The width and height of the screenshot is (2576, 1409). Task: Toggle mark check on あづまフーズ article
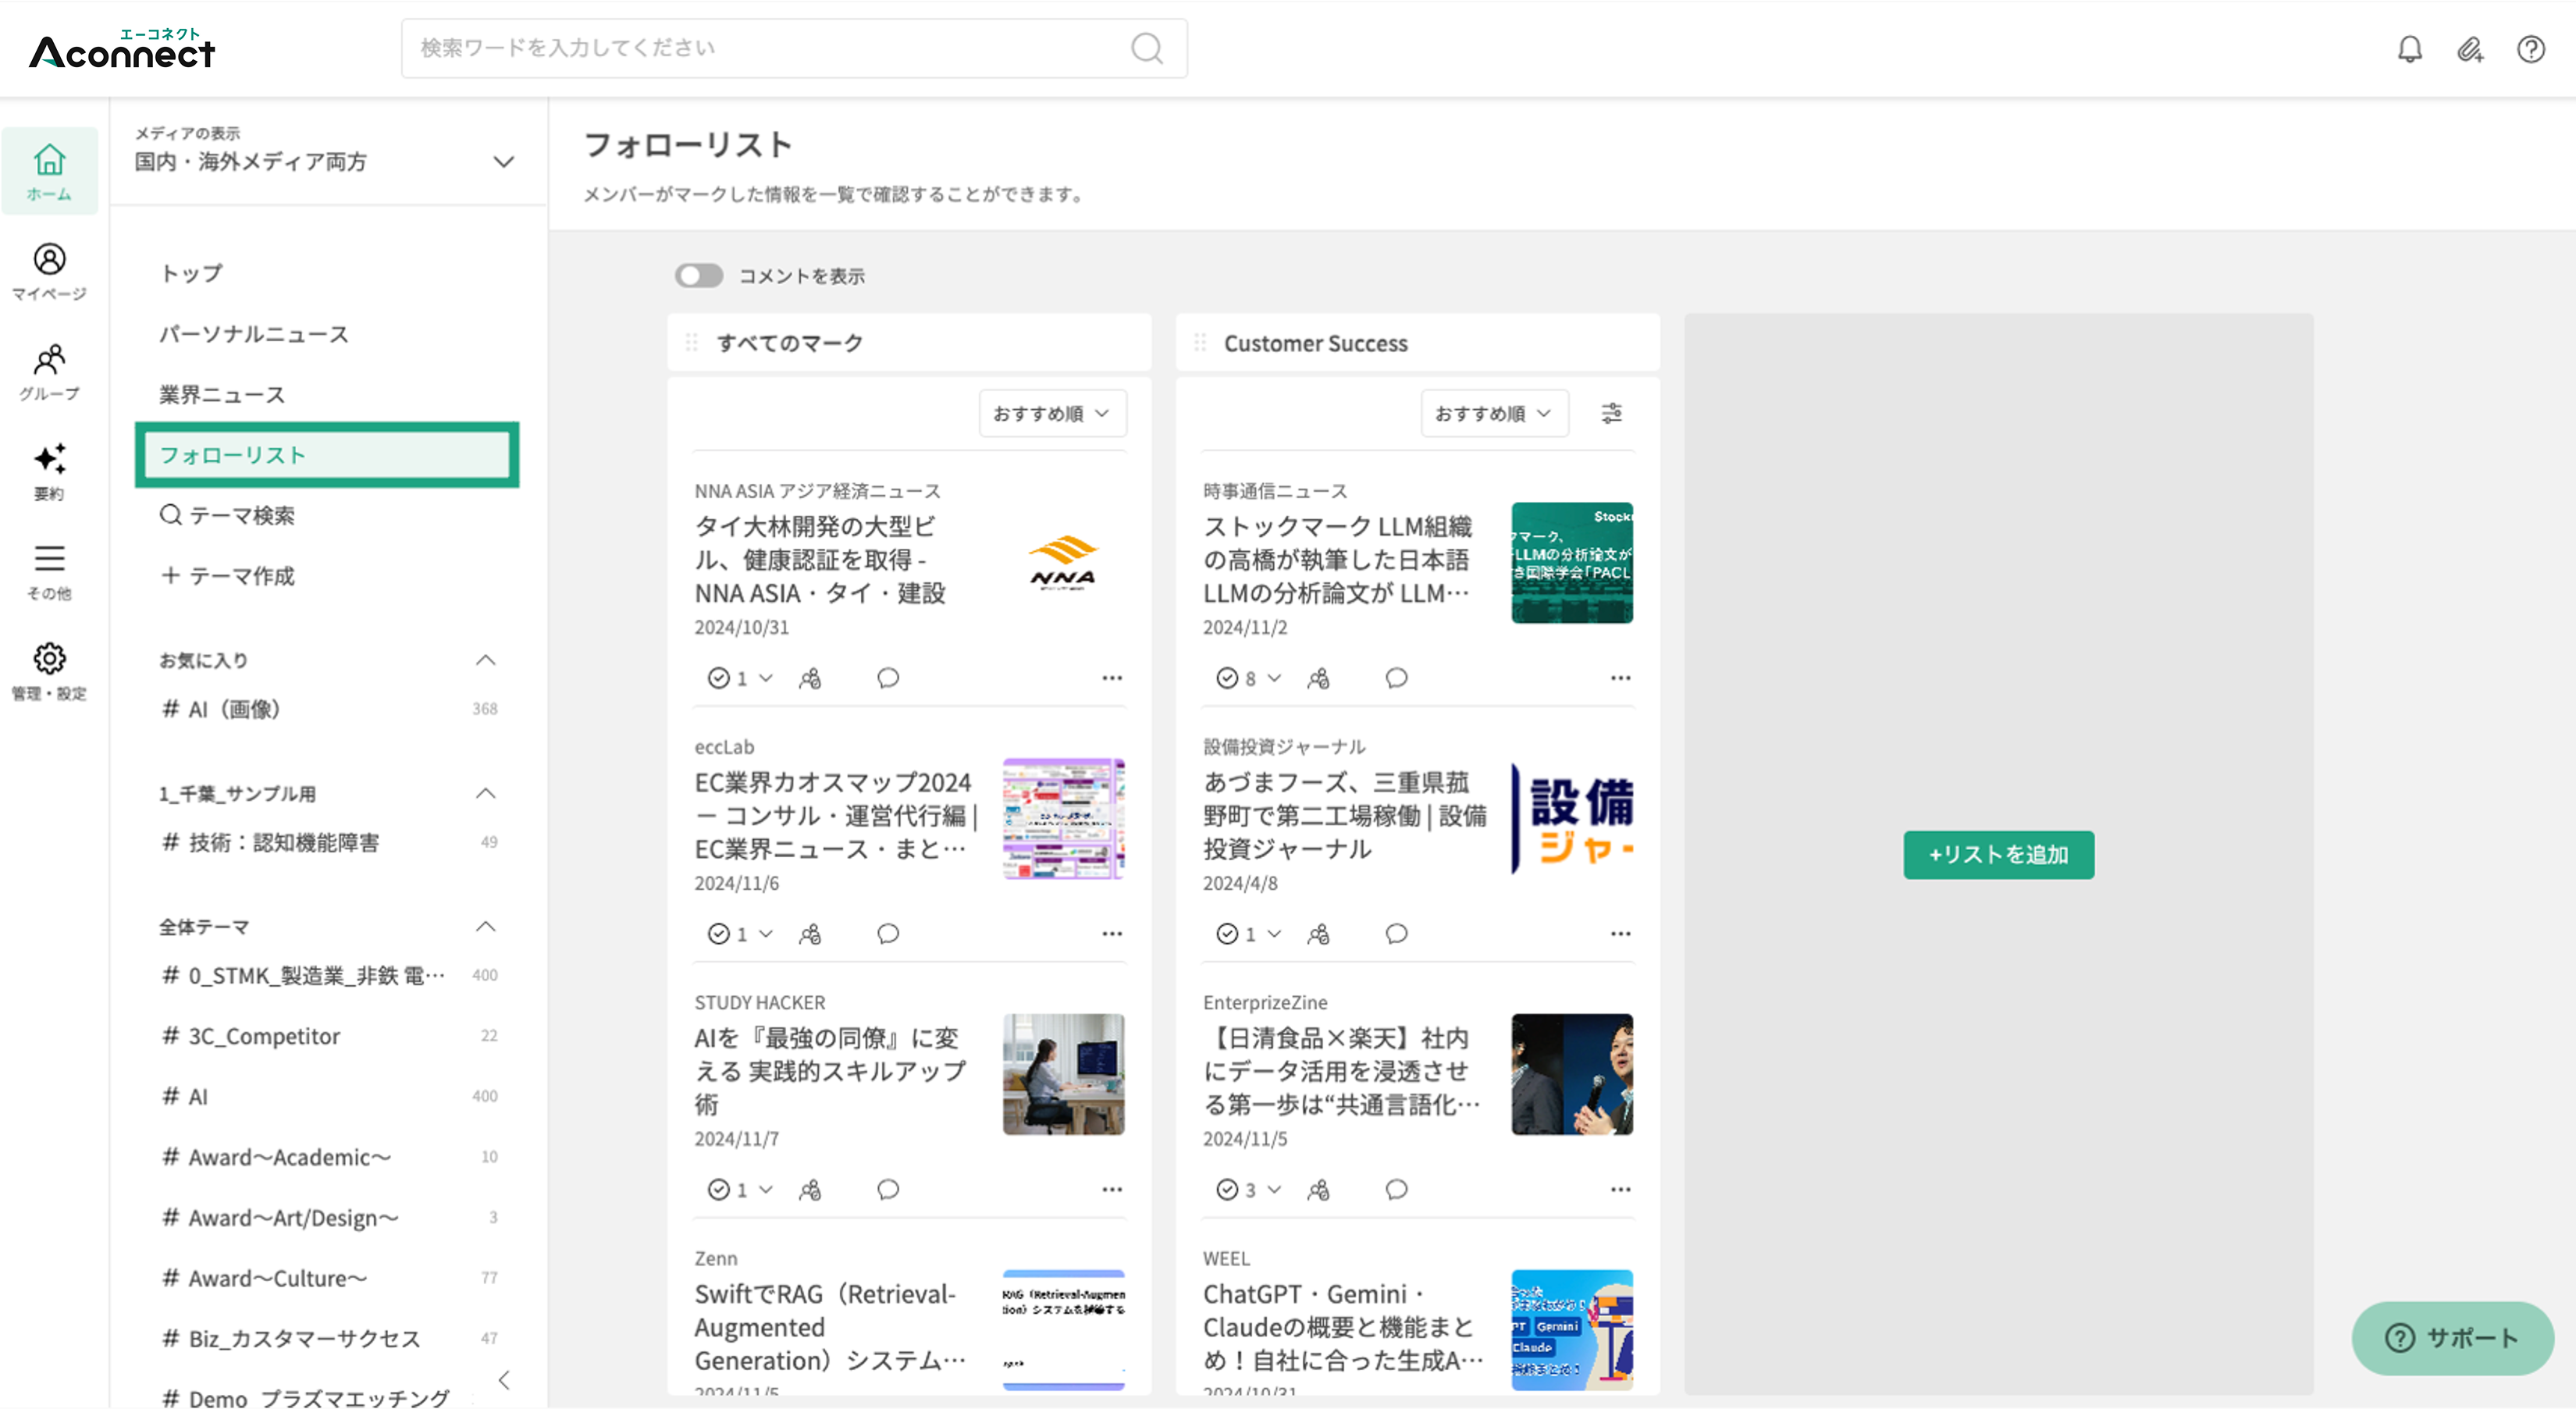tap(1227, 934)
